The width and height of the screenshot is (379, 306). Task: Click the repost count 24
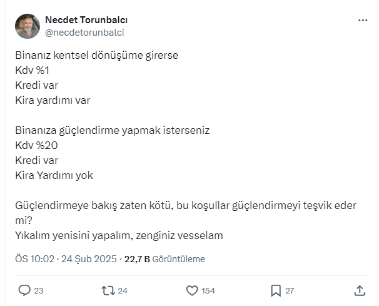[123, 291]
